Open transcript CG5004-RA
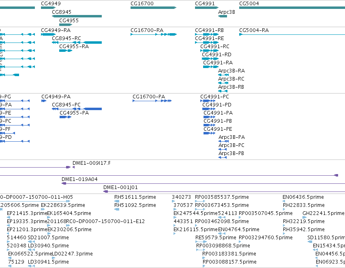 pos(254,30)
